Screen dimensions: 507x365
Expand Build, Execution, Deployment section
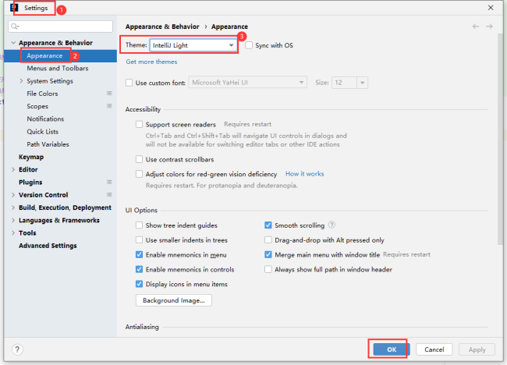tap(13, 207)
